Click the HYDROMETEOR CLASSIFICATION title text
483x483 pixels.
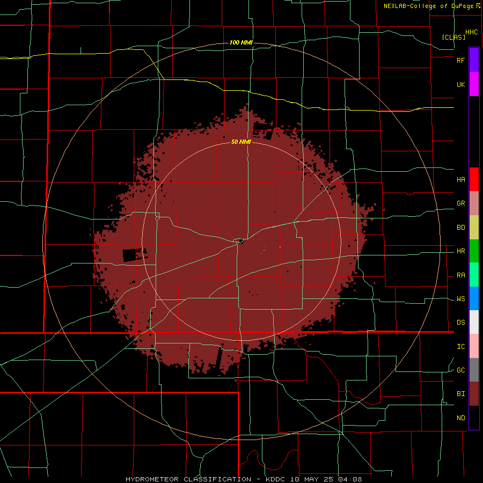188,479
